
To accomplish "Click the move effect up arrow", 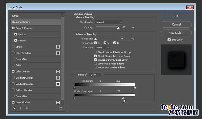I will pos(20,108).
